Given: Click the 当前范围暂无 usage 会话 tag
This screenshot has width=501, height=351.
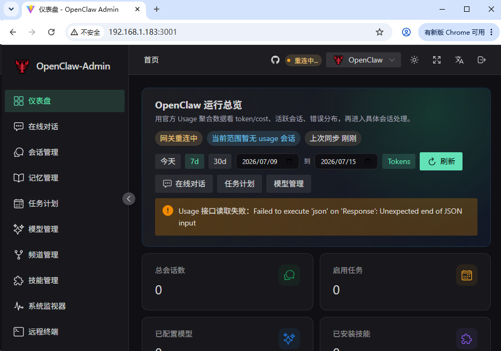Looking at the screenshot, I should point(253,138).
